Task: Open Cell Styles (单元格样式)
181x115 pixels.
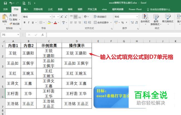Action: (168, 19)
